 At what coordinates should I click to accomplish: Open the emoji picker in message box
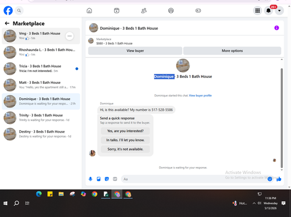pyautogui.click(x=269, y=179)
